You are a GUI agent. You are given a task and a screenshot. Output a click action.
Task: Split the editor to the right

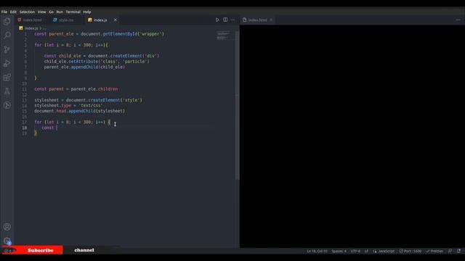pos(225,20)
